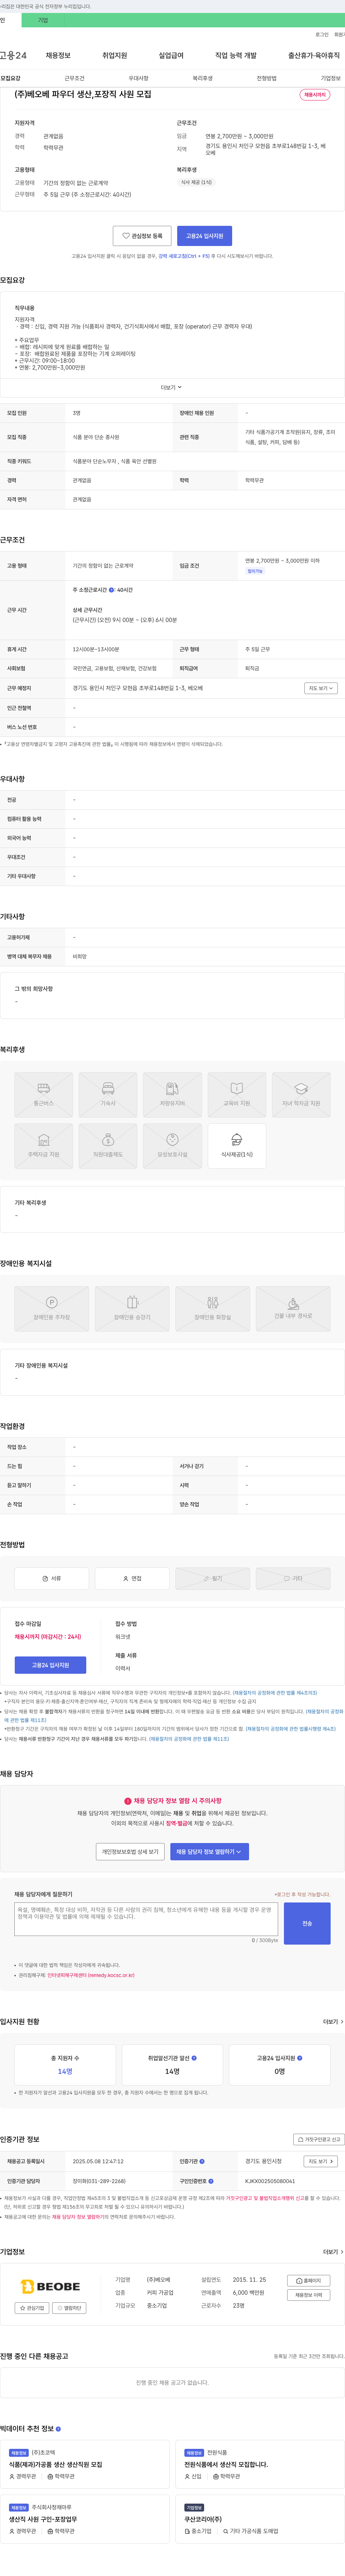Select the 교육비 지원 welfare icon

pos(236,1095)
